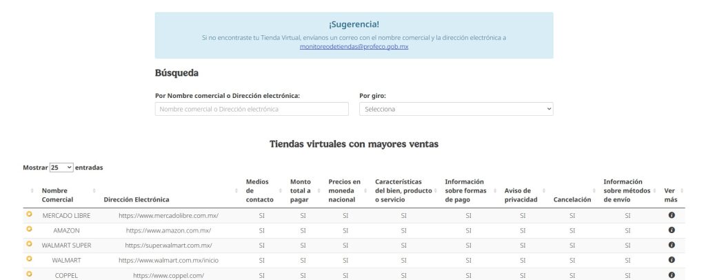Viewport: 706px width, 280px height.
Task: Sort by the Información sobre formas de pago header
Action: (x=465, y=190)
